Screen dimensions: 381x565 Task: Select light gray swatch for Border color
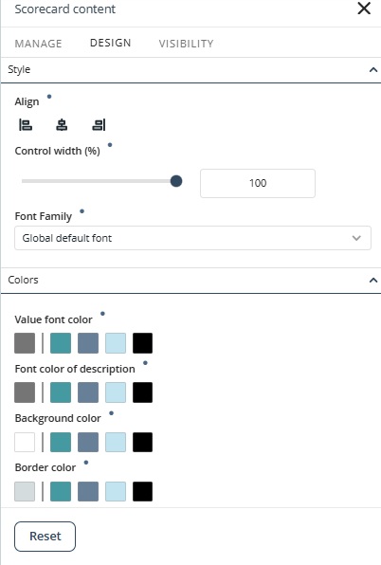[x=25, y=491]
